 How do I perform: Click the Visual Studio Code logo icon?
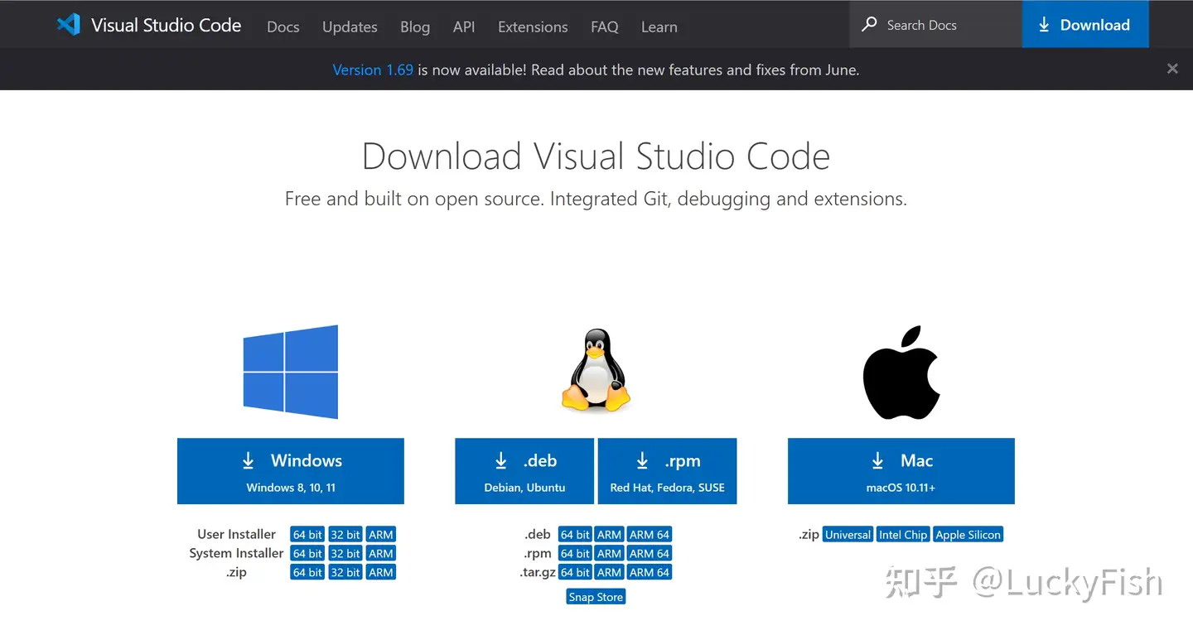click(68, 25)
